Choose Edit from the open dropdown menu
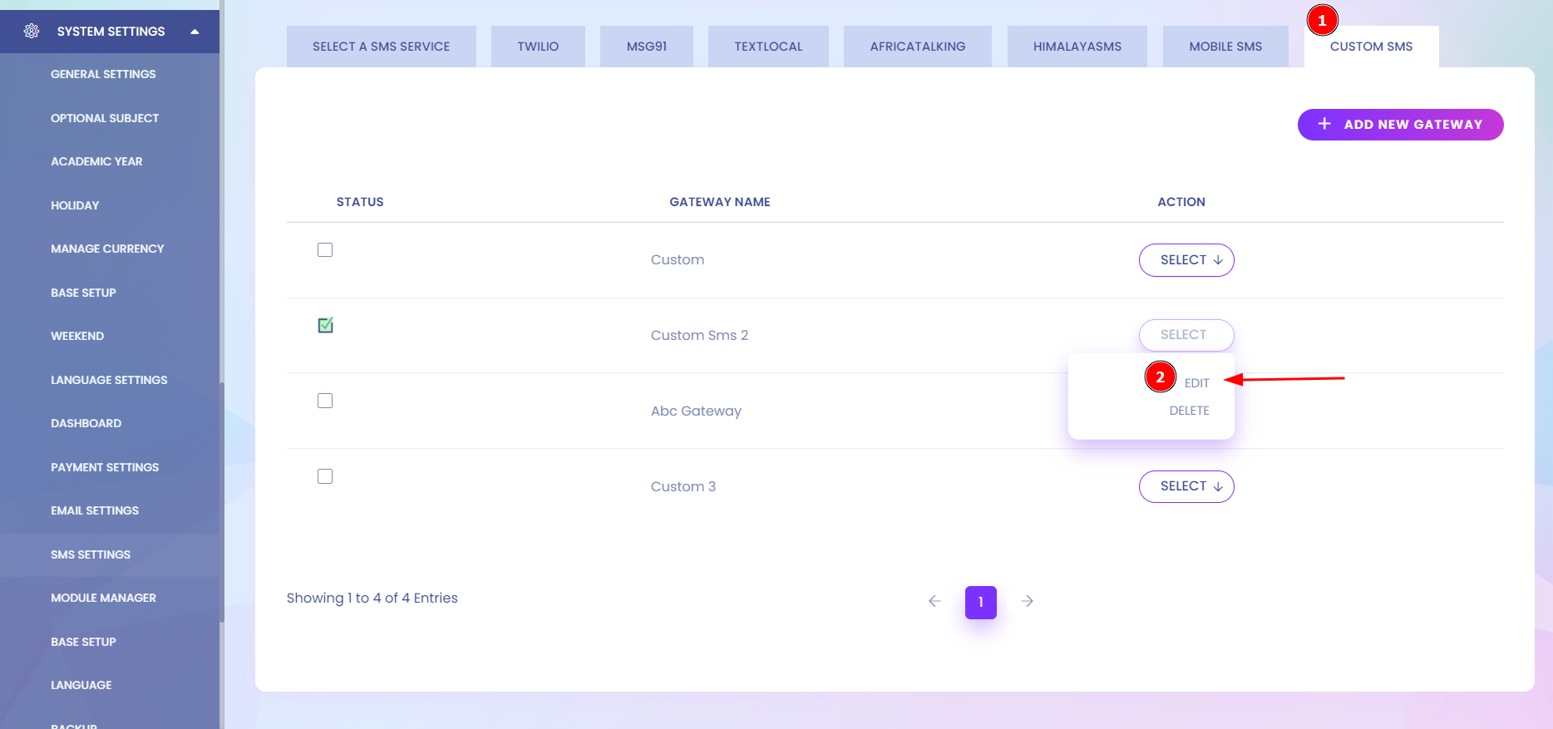Screen dimensions: 1553x729 [x=1196, y=383]
